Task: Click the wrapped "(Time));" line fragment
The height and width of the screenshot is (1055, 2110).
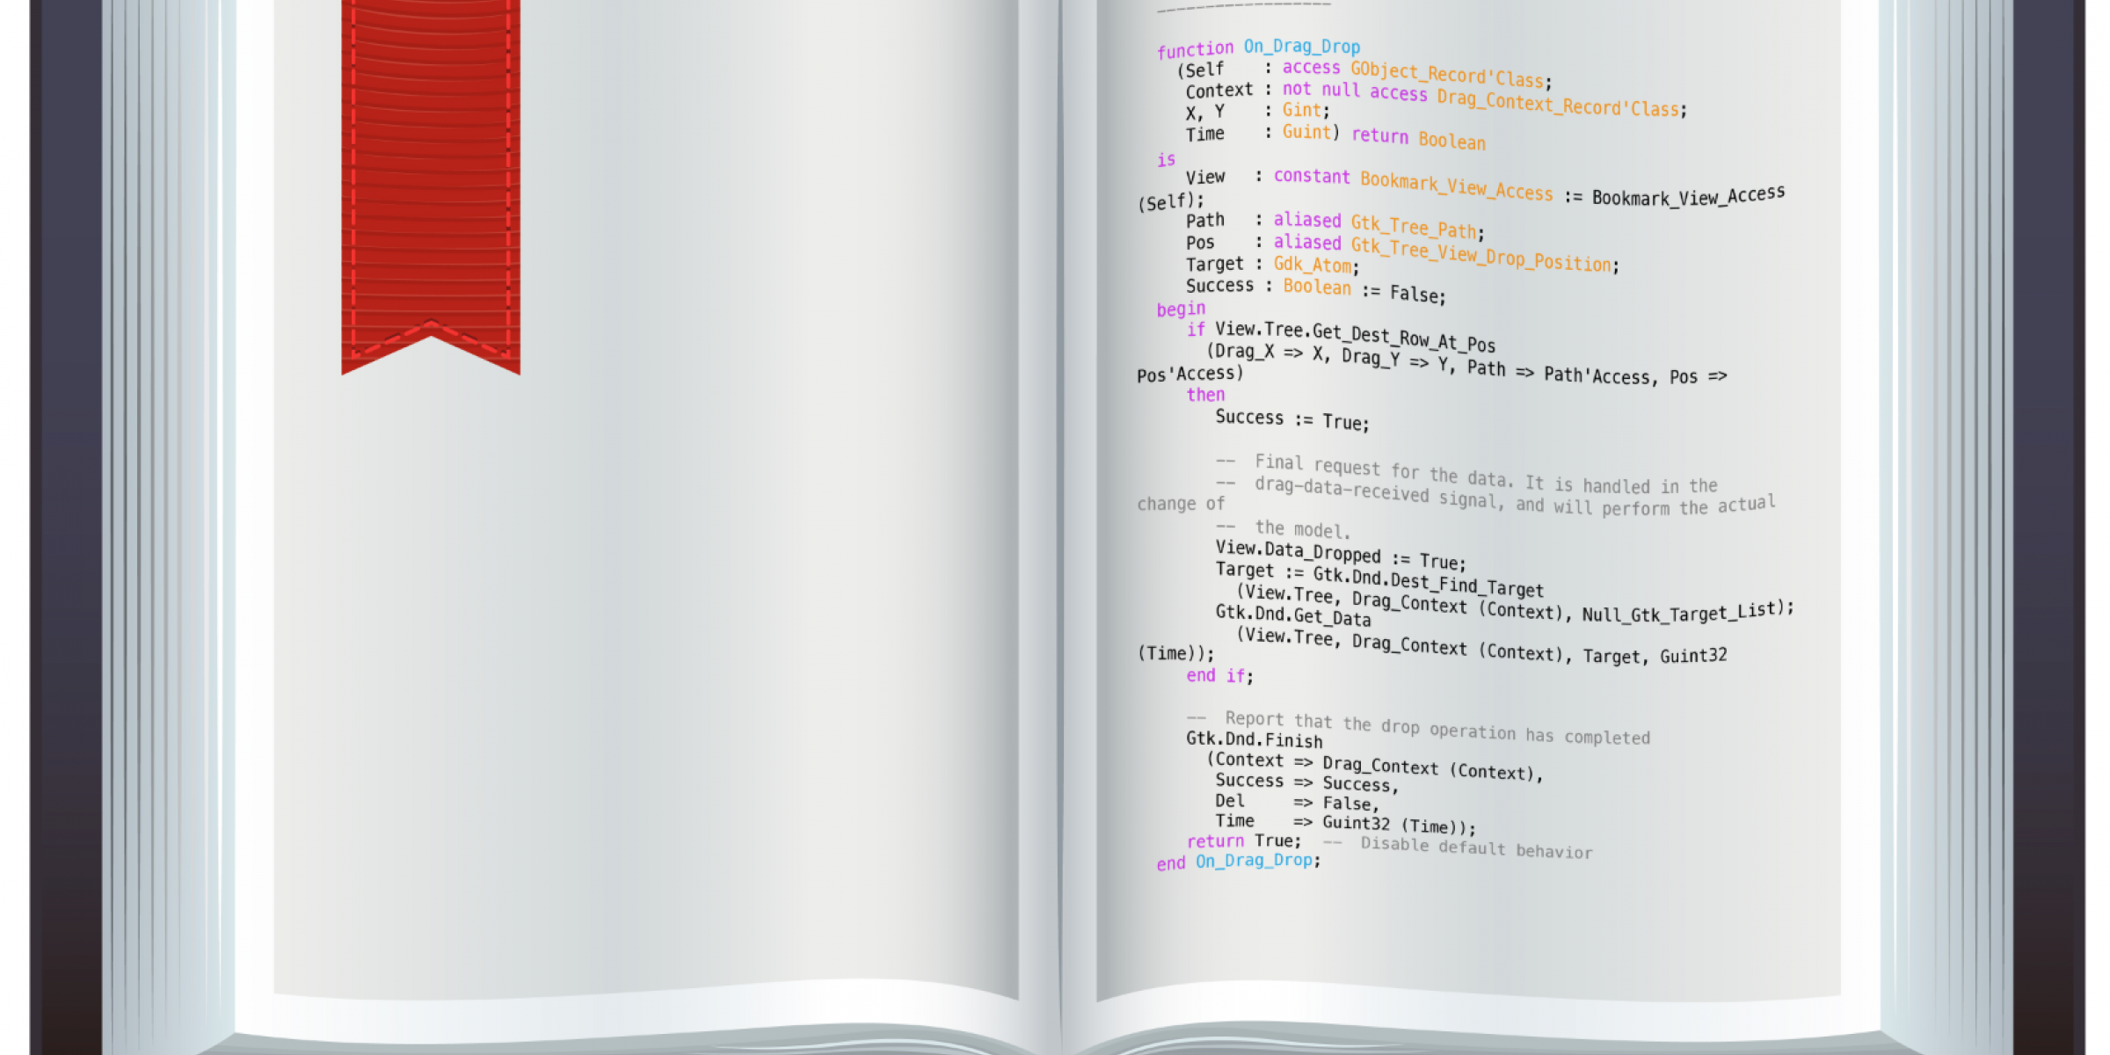Action: coord(1175,653)
